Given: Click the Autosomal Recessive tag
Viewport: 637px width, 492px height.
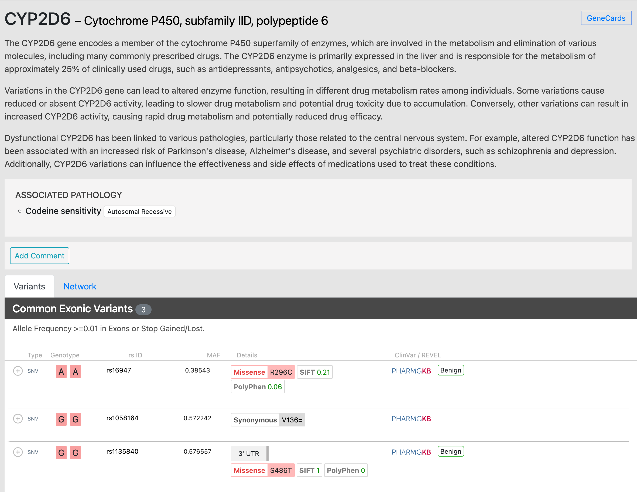Looking at the screenshot, I should click(139, 211).
